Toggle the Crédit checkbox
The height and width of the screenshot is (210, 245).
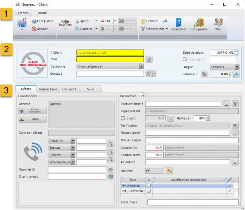[x=123, y=118]
